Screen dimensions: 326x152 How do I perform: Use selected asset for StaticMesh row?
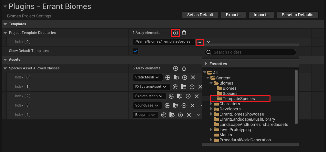[x=168, y=77]
